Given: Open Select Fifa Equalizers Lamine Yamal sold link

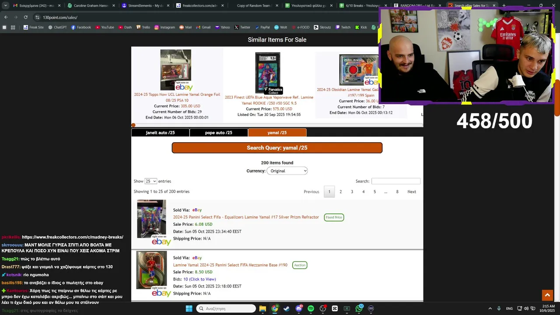Looking at the screenshot, I should [246, 217].
